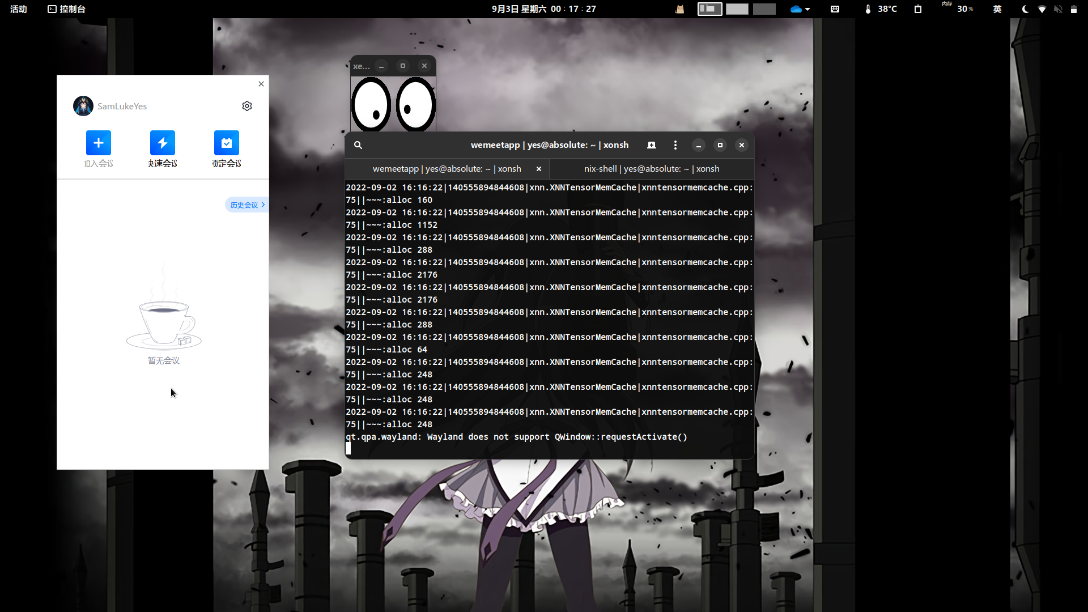Close the wemeetapp terminal tab
Viewport: 1088px width, 612px height.
(539, 169)
